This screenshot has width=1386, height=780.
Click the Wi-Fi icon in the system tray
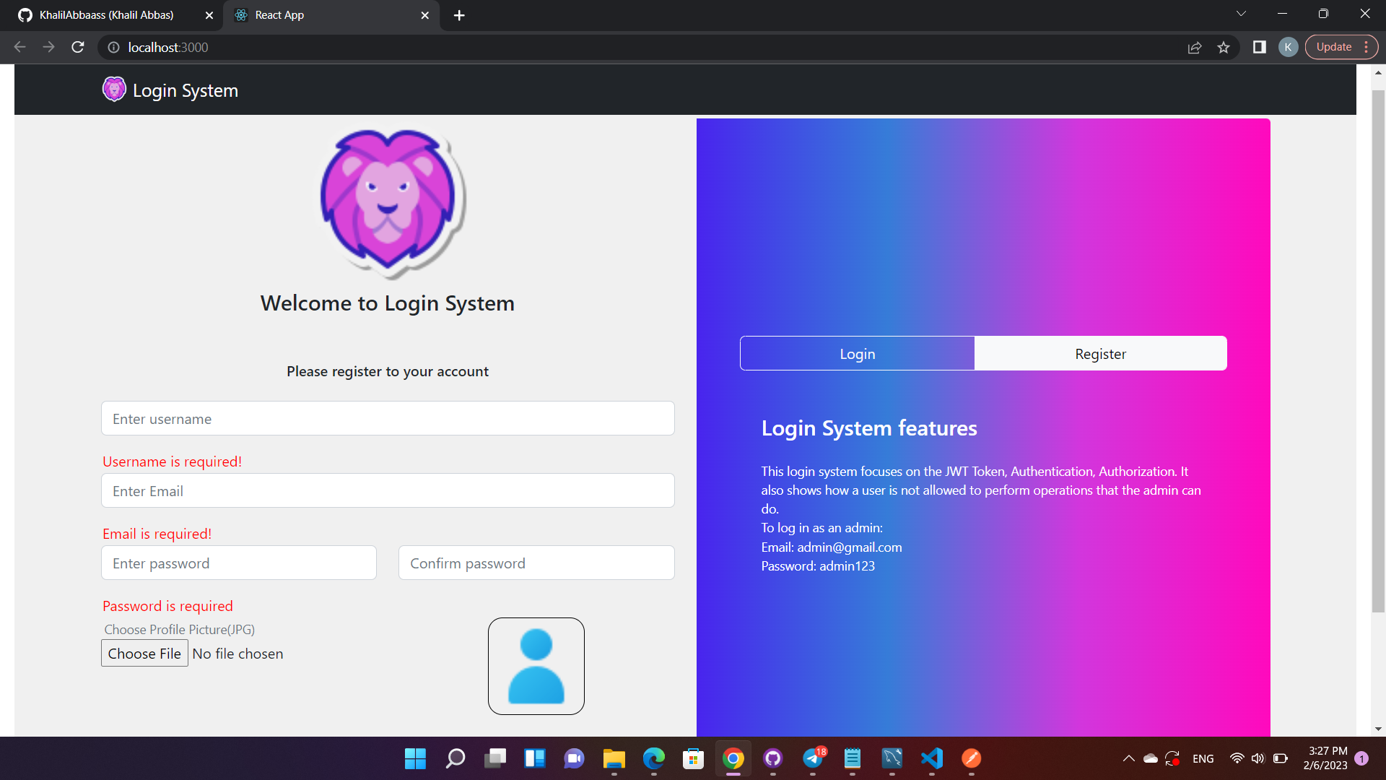[x=1236, y=758]
